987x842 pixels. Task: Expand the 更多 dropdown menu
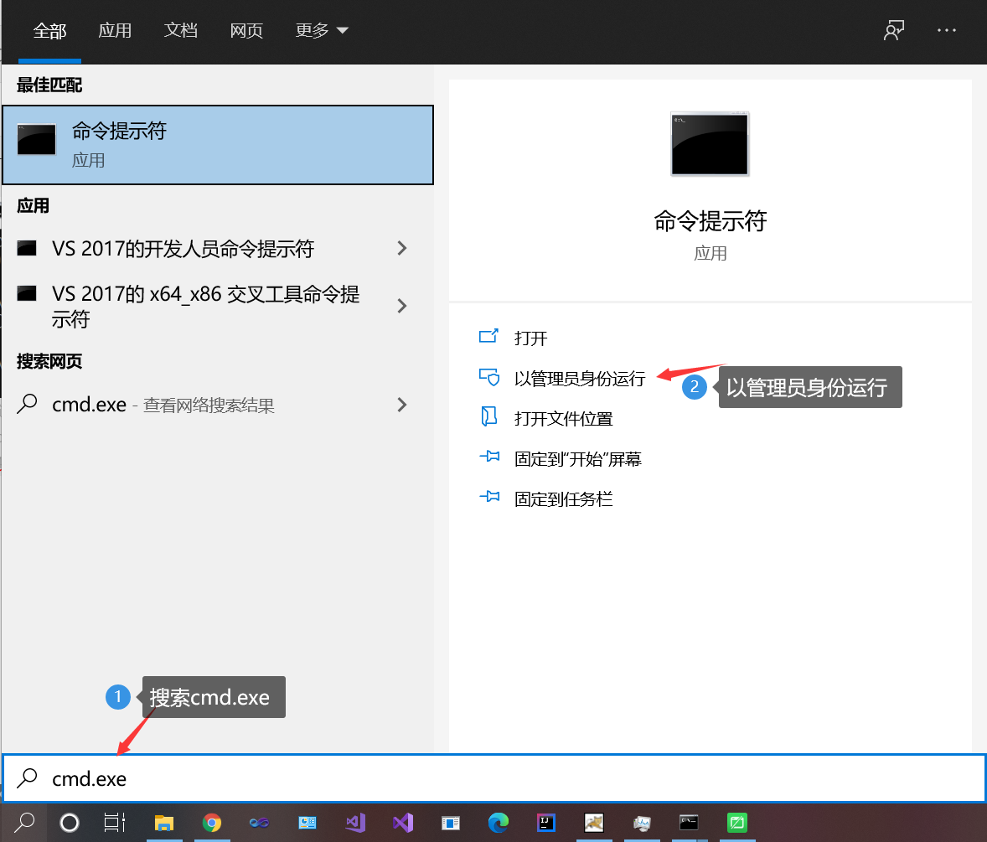pyautogui.click(x=322, y=30)
